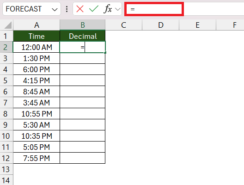Select row 5 header
This screenshot has height=185, width=244.
6,80
